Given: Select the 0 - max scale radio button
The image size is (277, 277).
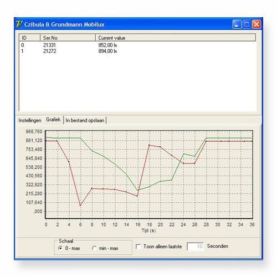Looking at the screenshot, I should 60,248.
